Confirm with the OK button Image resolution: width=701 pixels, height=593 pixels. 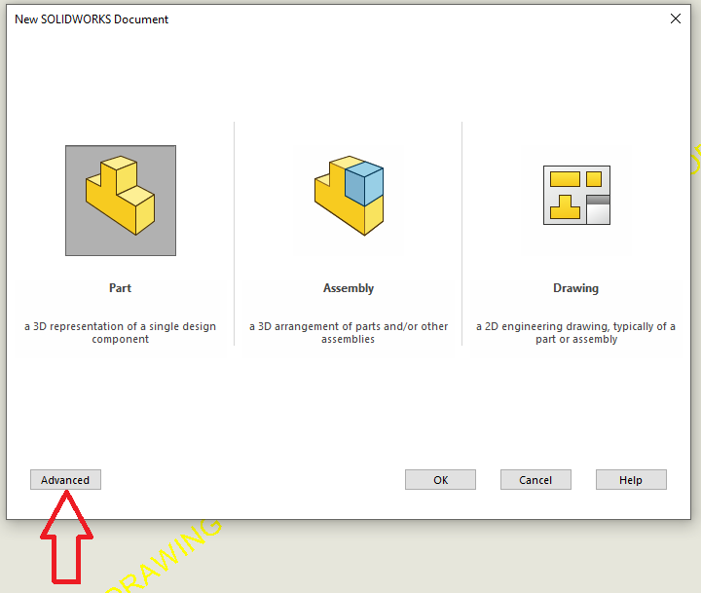click(x=440, y=479)
